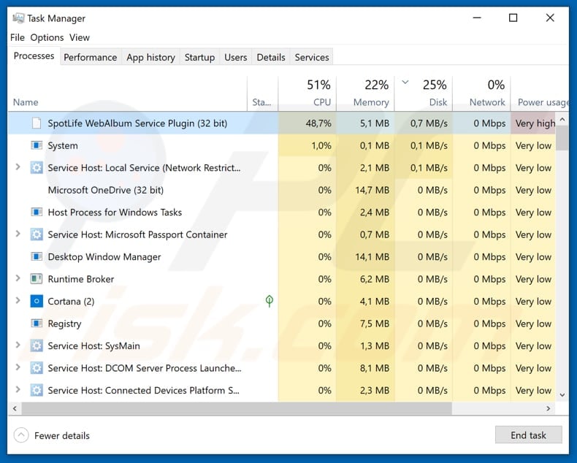Collapse view with Fewer details toggle
This screenshot has width=577, height=463.
22,435
